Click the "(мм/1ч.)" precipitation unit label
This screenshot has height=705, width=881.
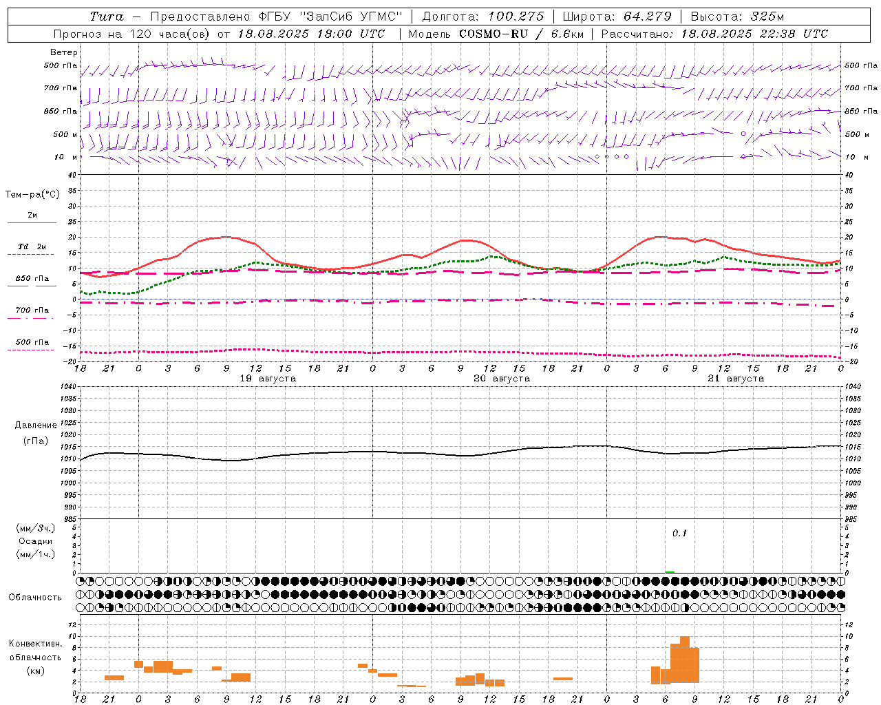36,554
